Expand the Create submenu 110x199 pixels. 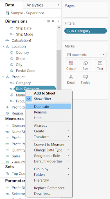point(49,131)
